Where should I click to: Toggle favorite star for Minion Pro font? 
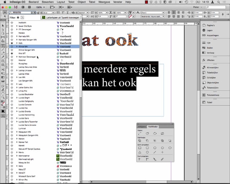[12, 180]
